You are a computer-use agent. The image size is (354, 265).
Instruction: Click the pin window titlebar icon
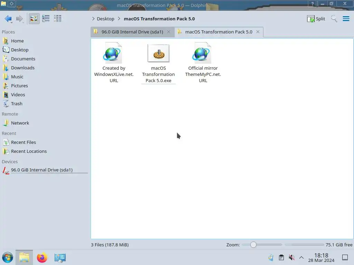(11, 3)
